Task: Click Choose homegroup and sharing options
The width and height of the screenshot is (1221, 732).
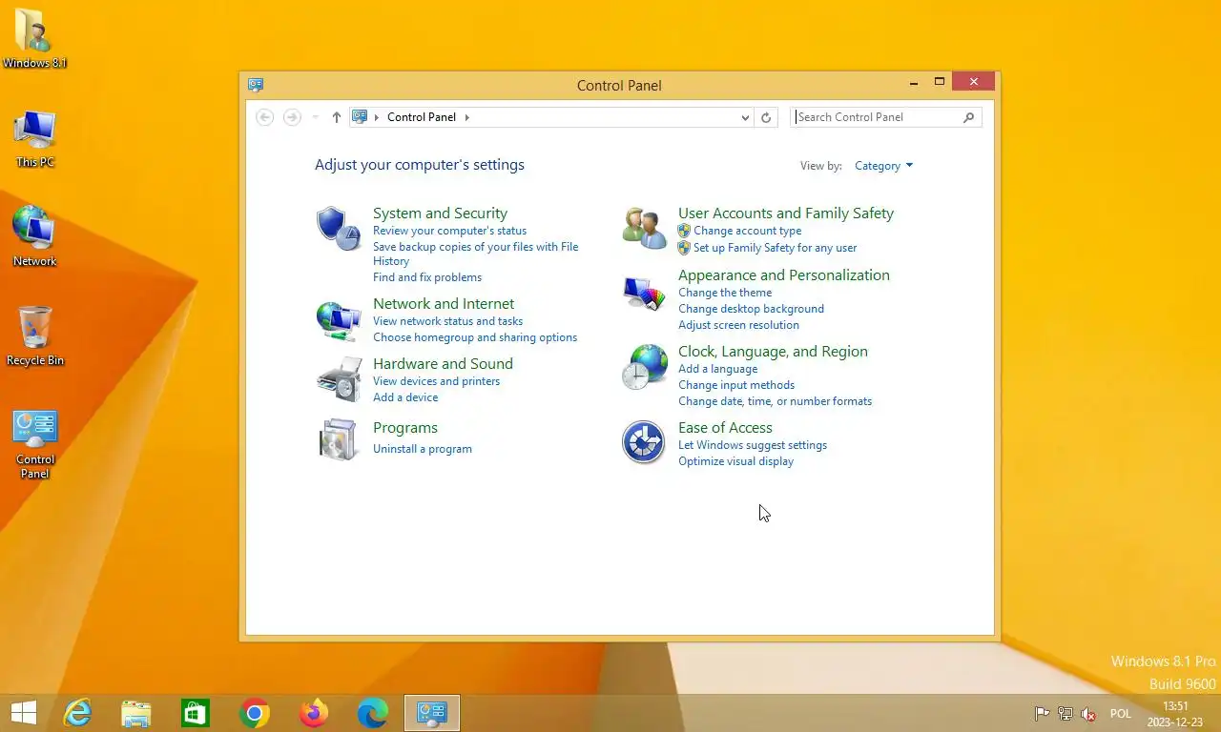Action: click(475, 337)
